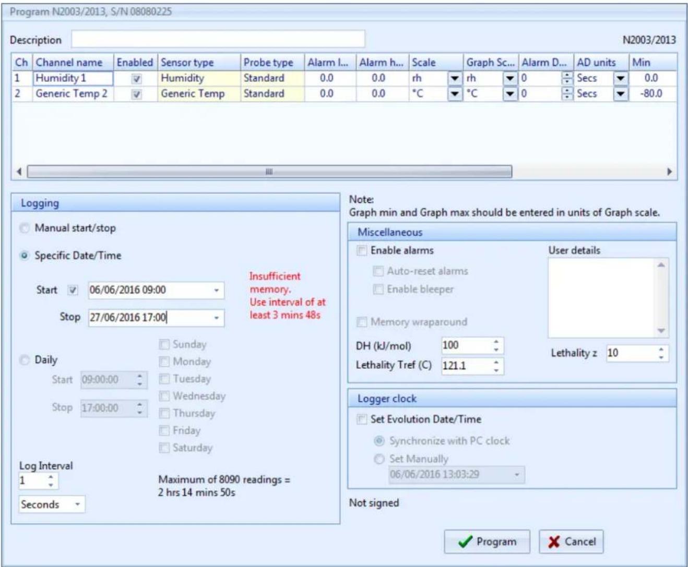Click the Generic Temp sensor type cell

pos(199,94)
